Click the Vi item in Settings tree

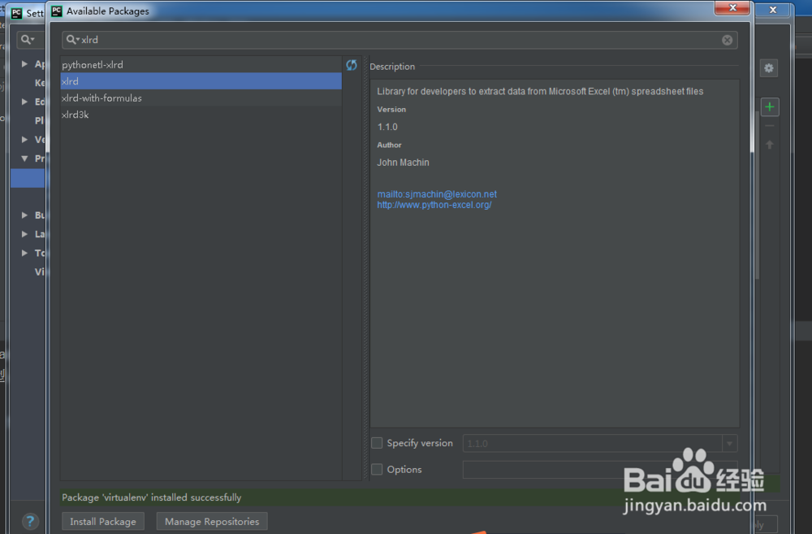coord(39,271)
